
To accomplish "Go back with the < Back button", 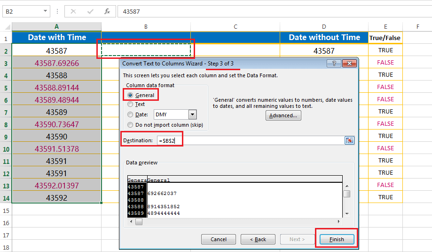I will [x=258, y=239].
